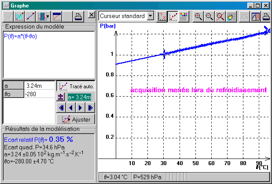
Task: Click the double left arrow step button
Action: (x=61, y=108)
